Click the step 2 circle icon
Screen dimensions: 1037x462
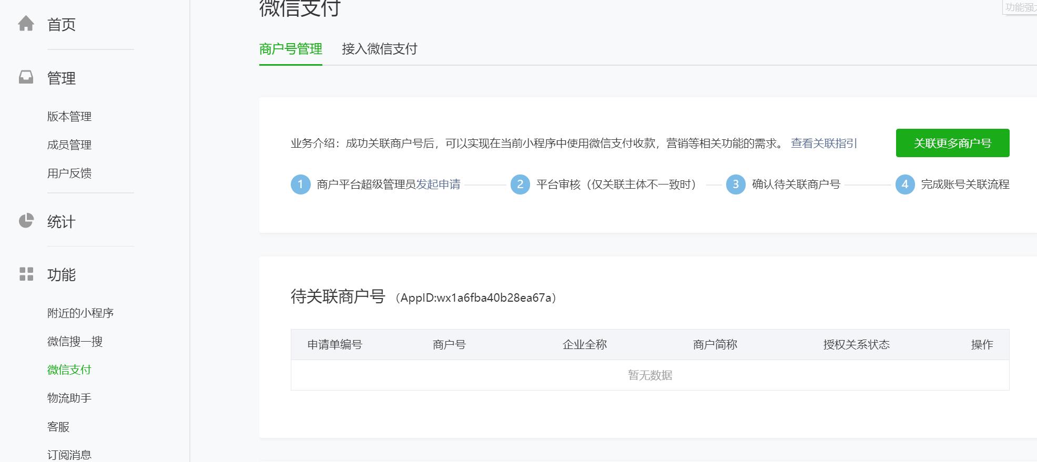click(520, 184)
